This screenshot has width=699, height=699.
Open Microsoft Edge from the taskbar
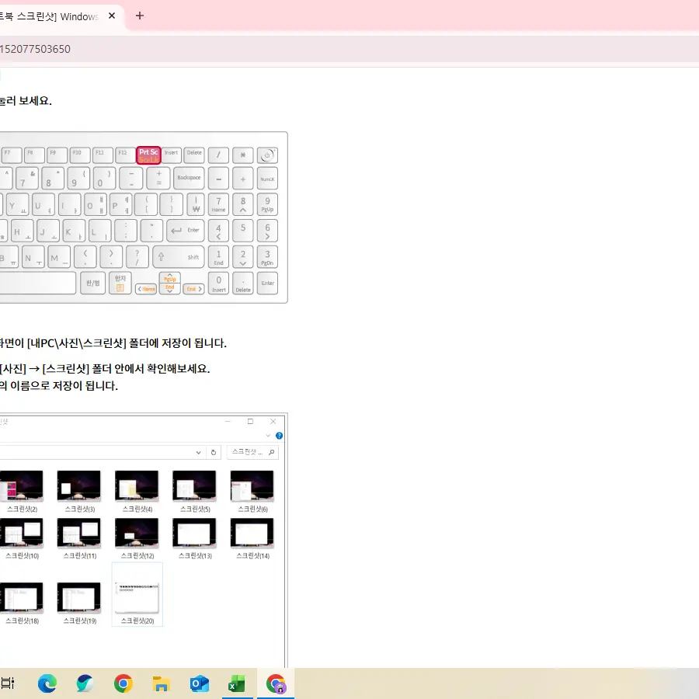coord(47,683)
